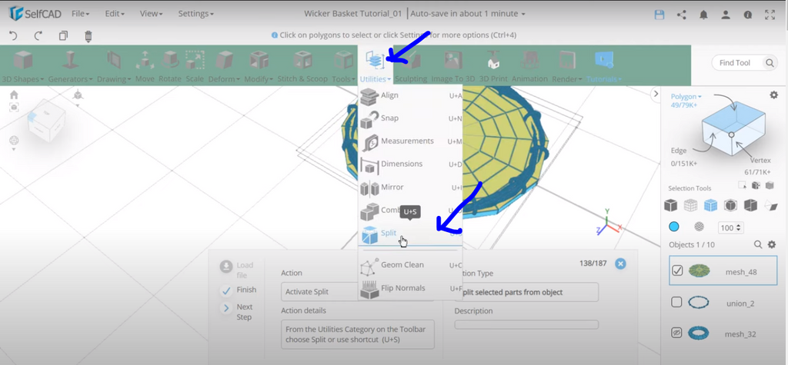
Task: Click the Undo arrow icon
Action: click(x=14, y=35)
